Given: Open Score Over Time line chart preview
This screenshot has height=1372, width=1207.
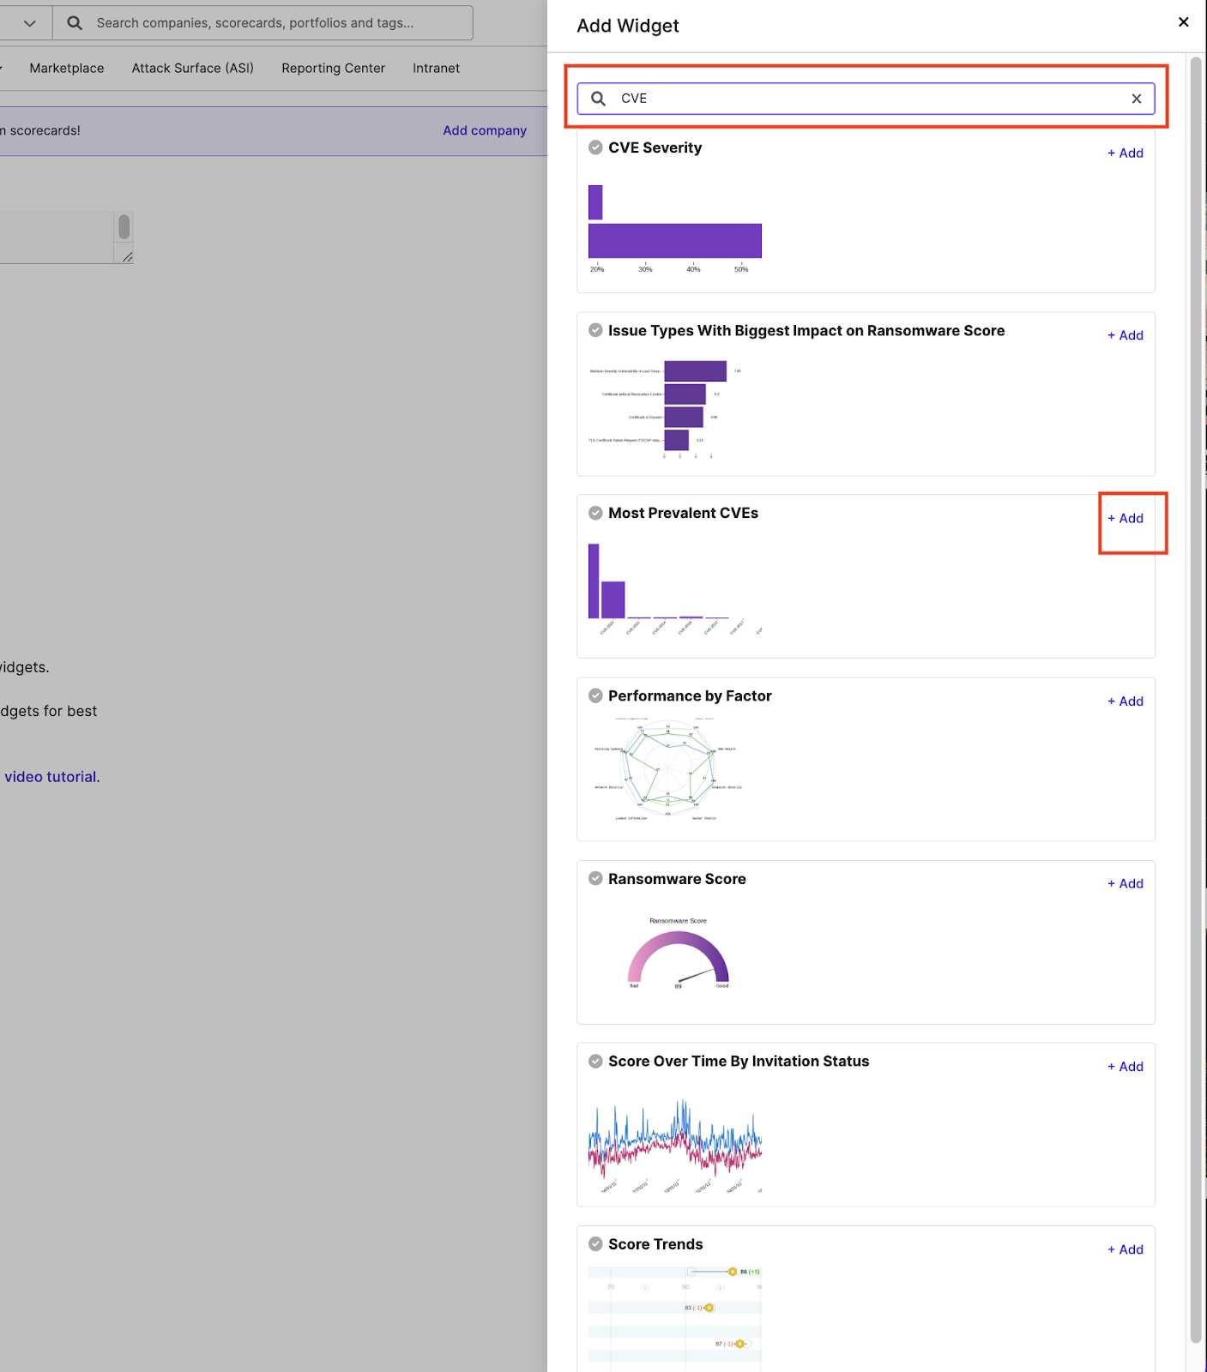Looking at the screenshot, I should tap(675, 1146).
